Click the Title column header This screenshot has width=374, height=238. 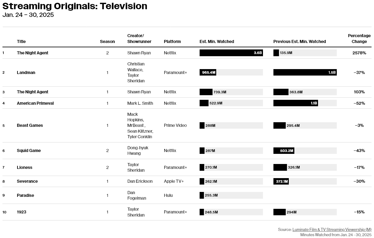click(x=21, y=41)
